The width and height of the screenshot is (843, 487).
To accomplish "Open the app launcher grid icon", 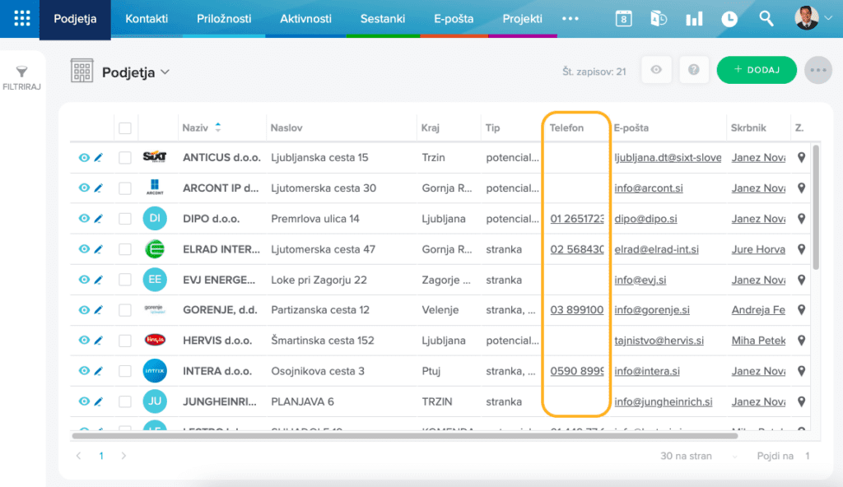I will pos(21,18).
